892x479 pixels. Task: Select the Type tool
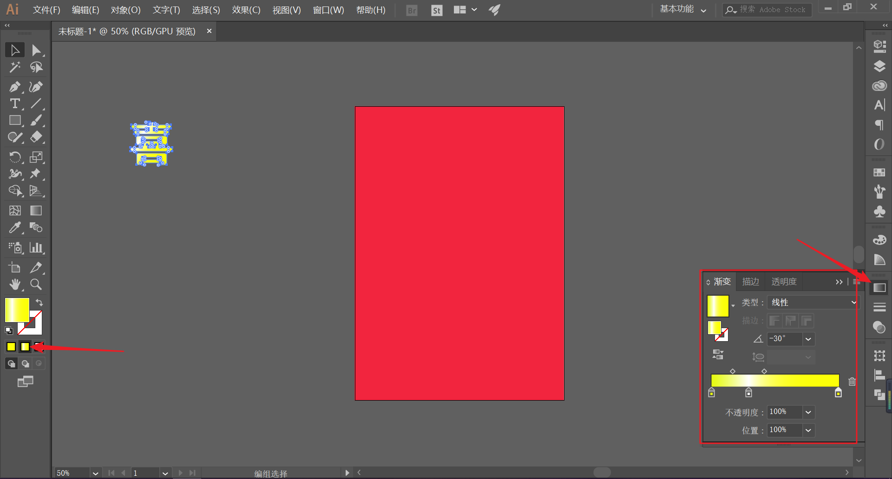click(x=15, y=104)
